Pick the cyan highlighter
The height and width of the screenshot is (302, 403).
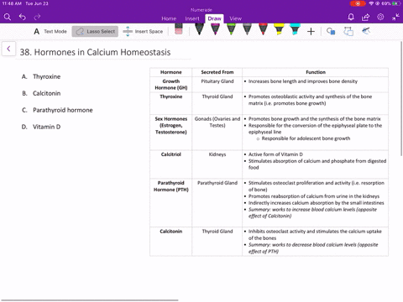pos(295,29)
